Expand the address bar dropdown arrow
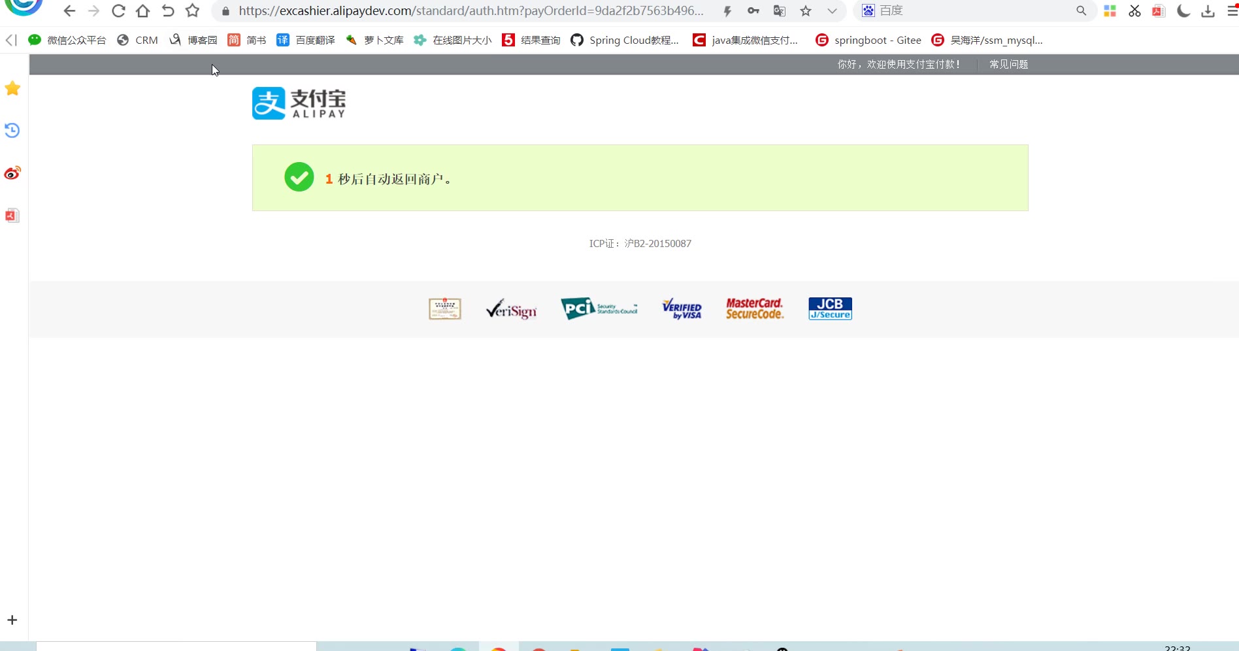The width and height of the screenshot is (1239, 651). (x=832, y=11)
